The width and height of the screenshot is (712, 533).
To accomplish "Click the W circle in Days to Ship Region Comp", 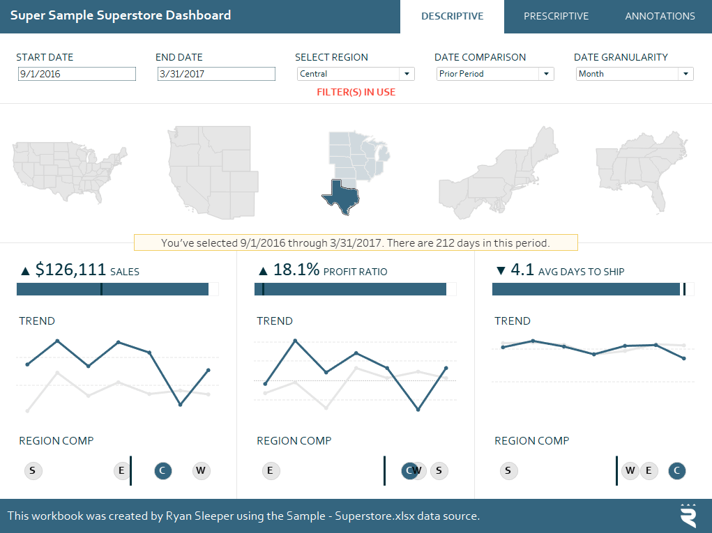I will click(x=630, y=470).
